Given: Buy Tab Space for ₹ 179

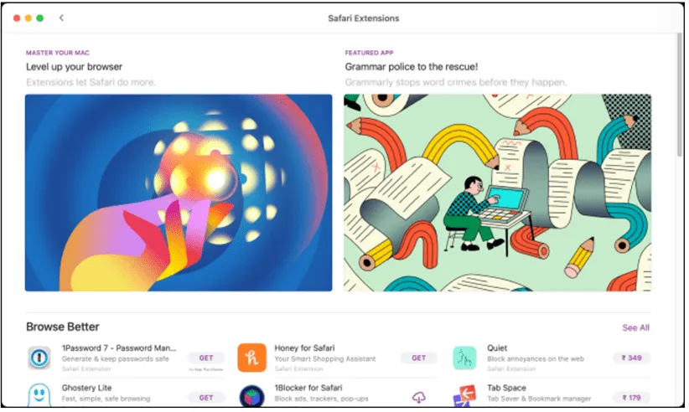Looking at the screenshot, I should point(631,398).
